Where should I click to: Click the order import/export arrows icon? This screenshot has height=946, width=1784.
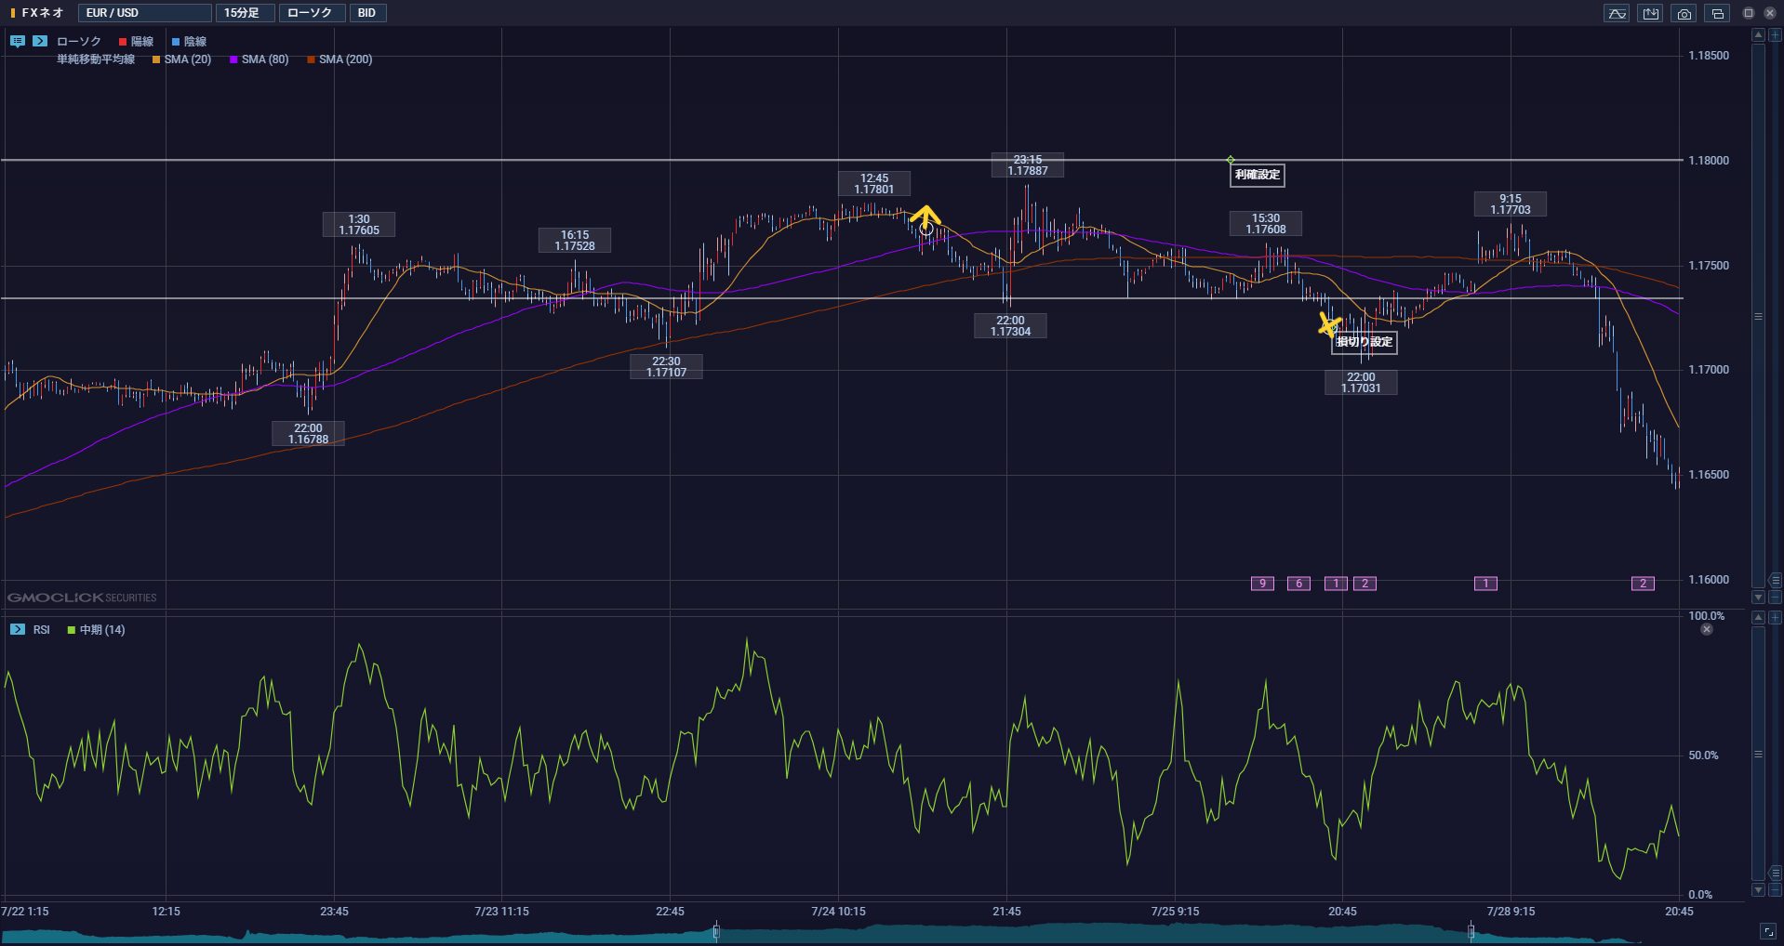coord(1650,13)
